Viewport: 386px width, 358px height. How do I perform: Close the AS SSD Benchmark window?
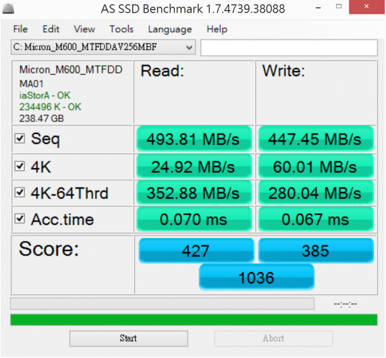click(366, 7)
